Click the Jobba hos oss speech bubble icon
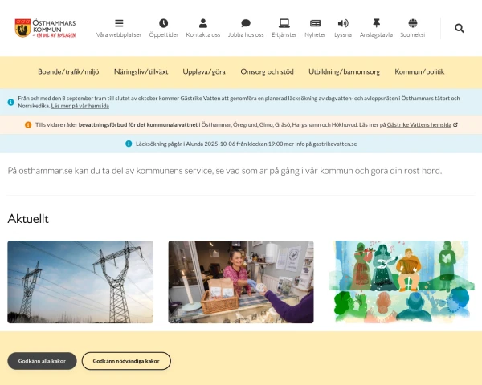 (x=246, y=23)
